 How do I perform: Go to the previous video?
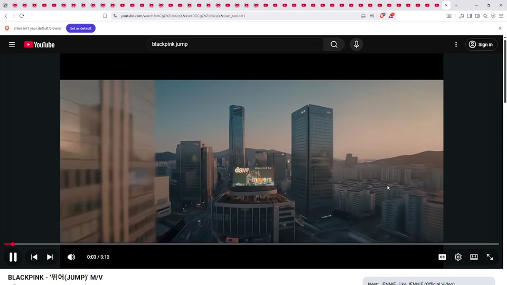click(34, 257)
